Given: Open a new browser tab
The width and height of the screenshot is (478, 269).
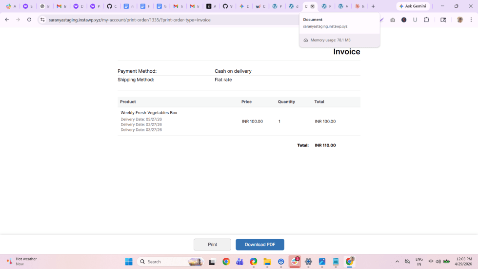Looking at the screenshot, I should pyautogui.click(x=373, y=6).
